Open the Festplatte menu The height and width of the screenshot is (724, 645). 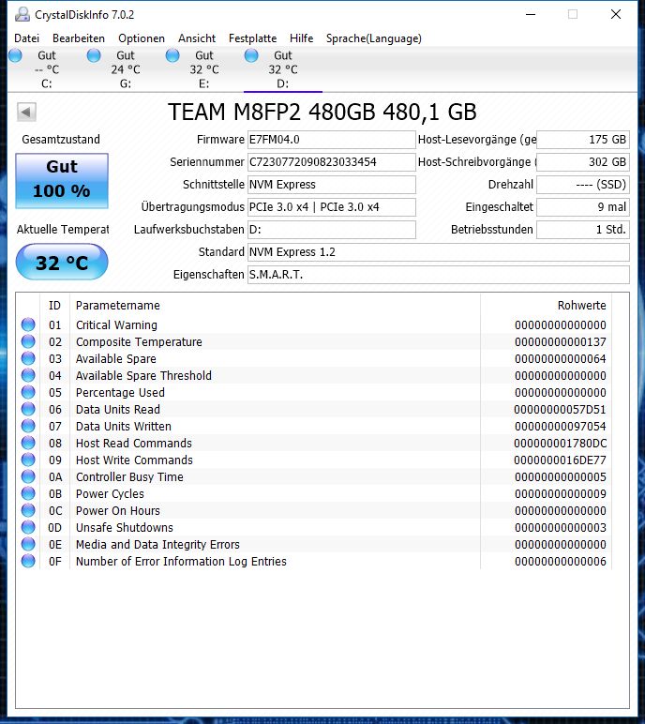pos(252,38)
